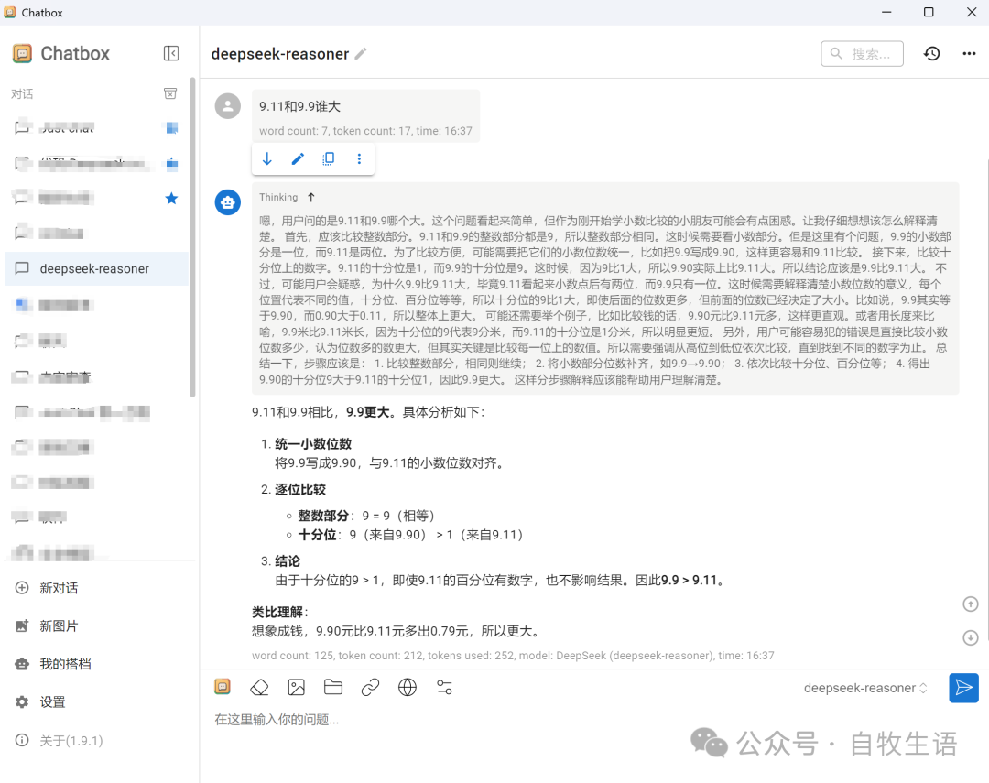
Task: Click the 搜索 search field
Action: 863,54
